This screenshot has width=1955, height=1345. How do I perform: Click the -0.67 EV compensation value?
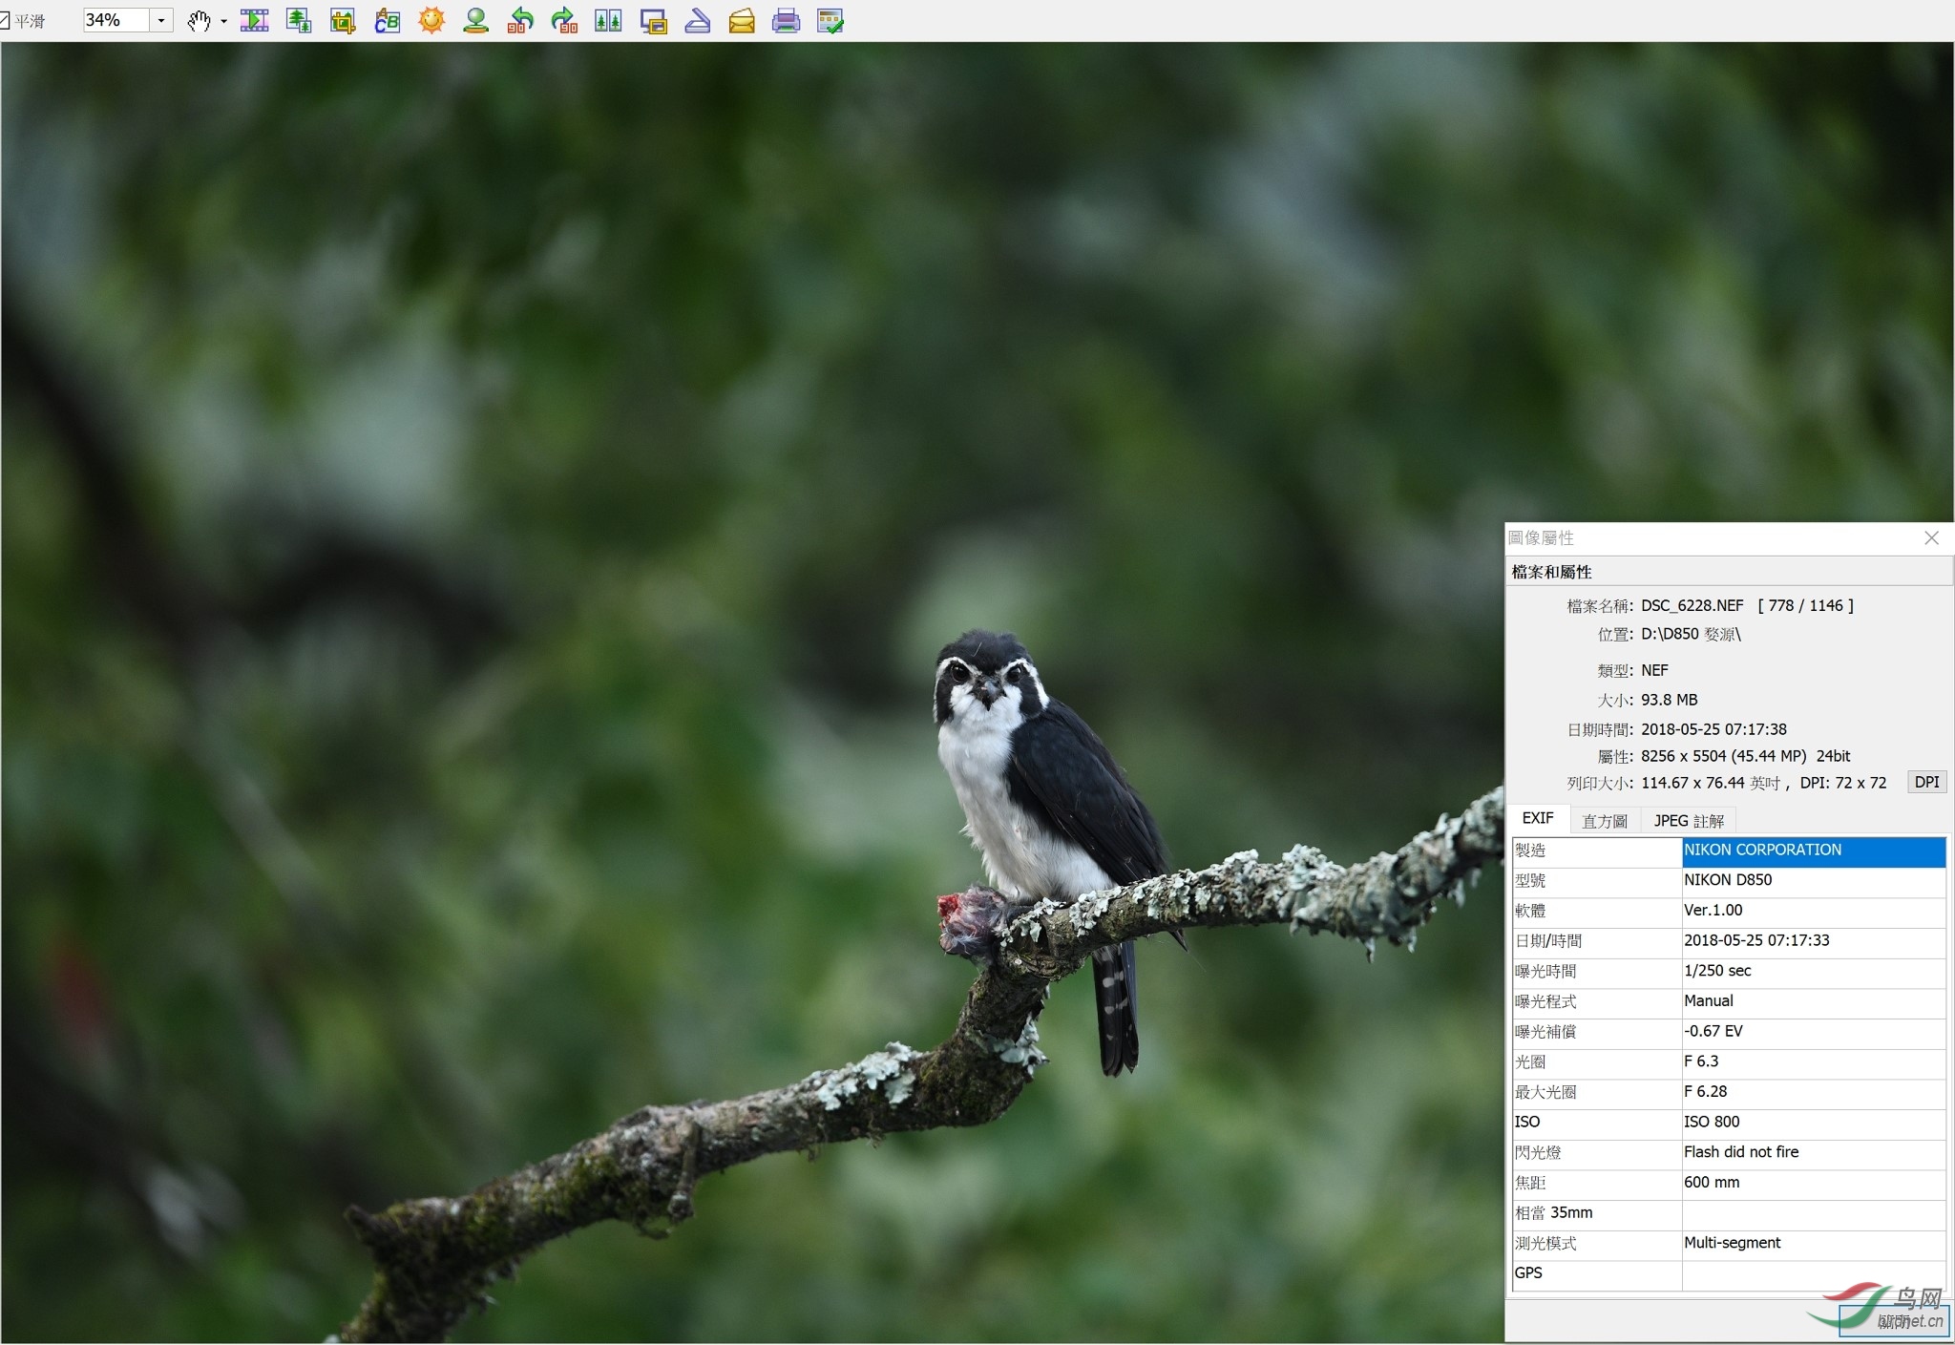[1713, 1032]
